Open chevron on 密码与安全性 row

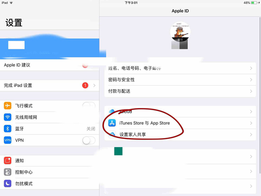pyautogui.click(x=251, y=80)
